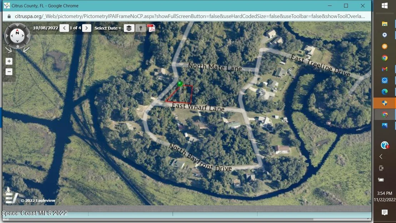The height and width of the screenshot is (223, 396).
Task: Click the East Treeline Drive street label
Action: (321, 66)
